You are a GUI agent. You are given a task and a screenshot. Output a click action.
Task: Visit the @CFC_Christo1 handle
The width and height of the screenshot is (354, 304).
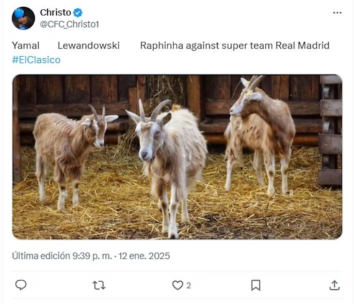(69, 24)
